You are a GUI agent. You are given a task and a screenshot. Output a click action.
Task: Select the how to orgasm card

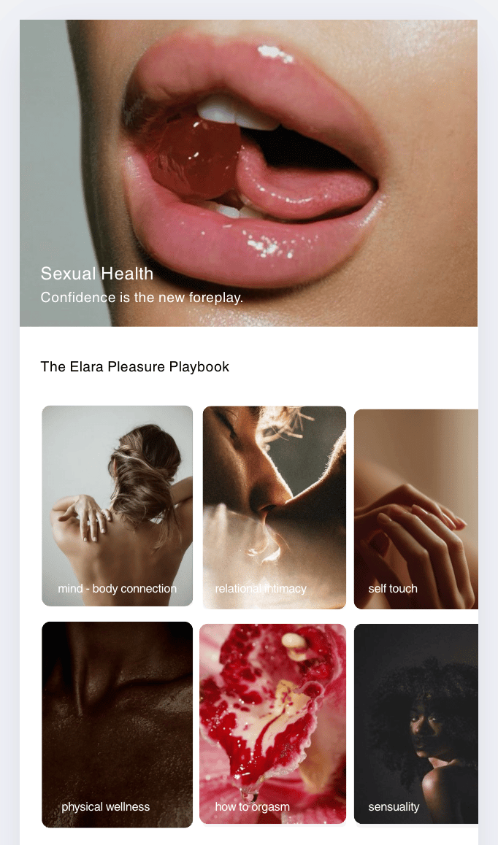tap(272, 724)
